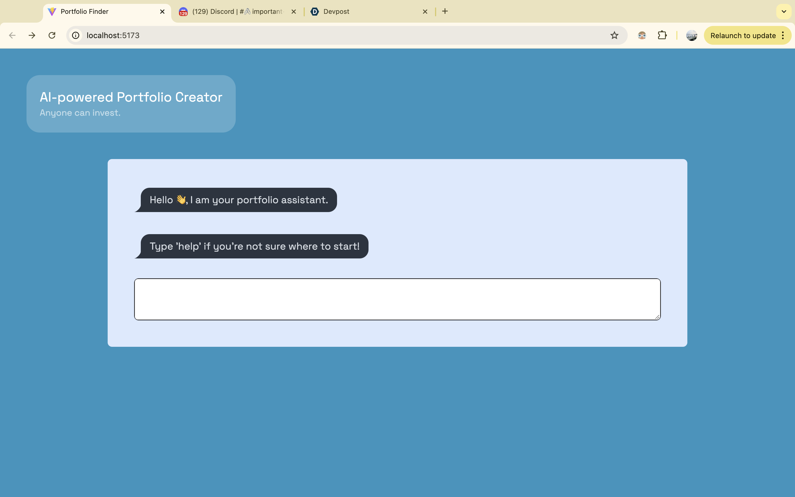Close the Devpost tab
Image resolution: width=795 pixels, height=497 pixels.
coord(425,12)
